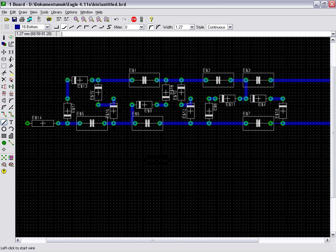
Task: Open the Display layers tool
Action: [x=4, y=44]
